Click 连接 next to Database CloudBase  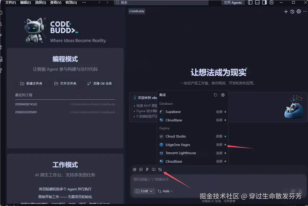click(x=219, y=120)
